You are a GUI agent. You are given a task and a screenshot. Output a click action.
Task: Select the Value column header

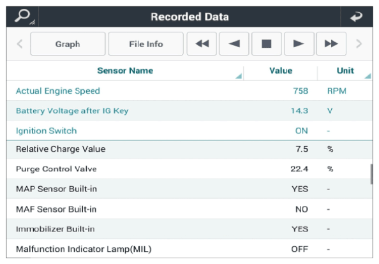point(281,71)
